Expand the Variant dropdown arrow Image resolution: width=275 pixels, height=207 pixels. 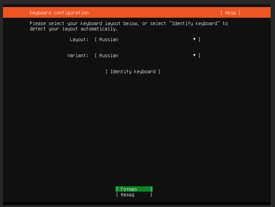click(x=194, y=56)
